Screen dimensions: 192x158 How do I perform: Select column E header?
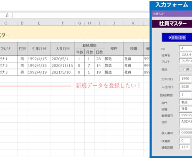[x=39, y=23]
